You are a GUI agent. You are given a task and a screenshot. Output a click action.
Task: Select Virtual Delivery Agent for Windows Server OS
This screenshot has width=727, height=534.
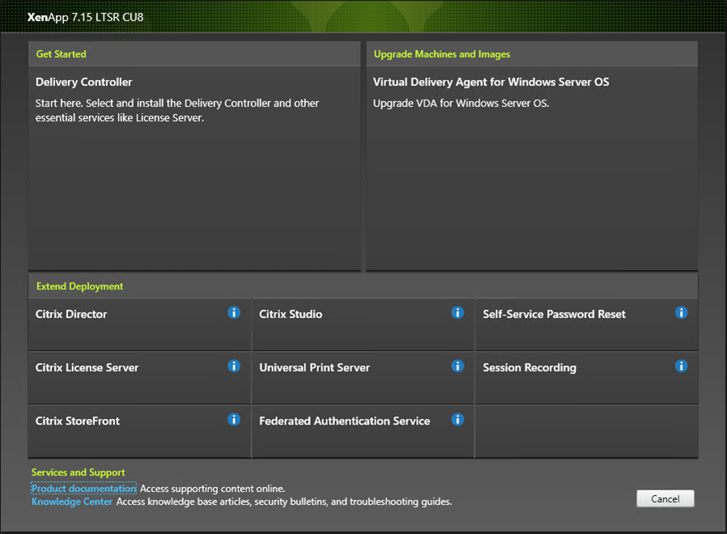(x=532, y=168)
